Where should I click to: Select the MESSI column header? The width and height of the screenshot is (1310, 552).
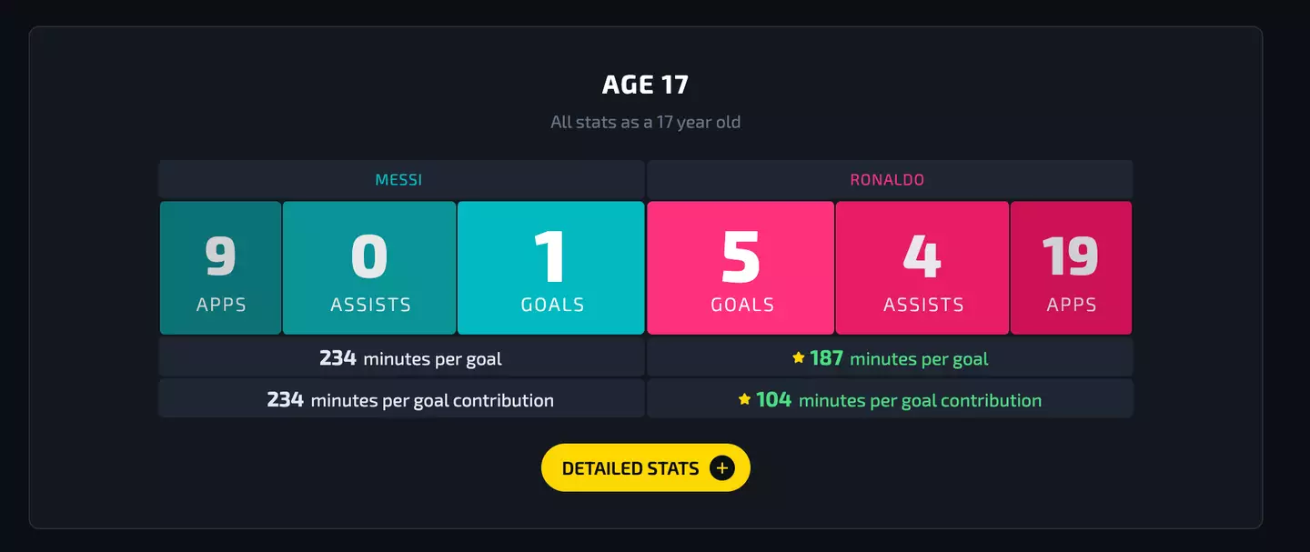[x=398, y=180]
